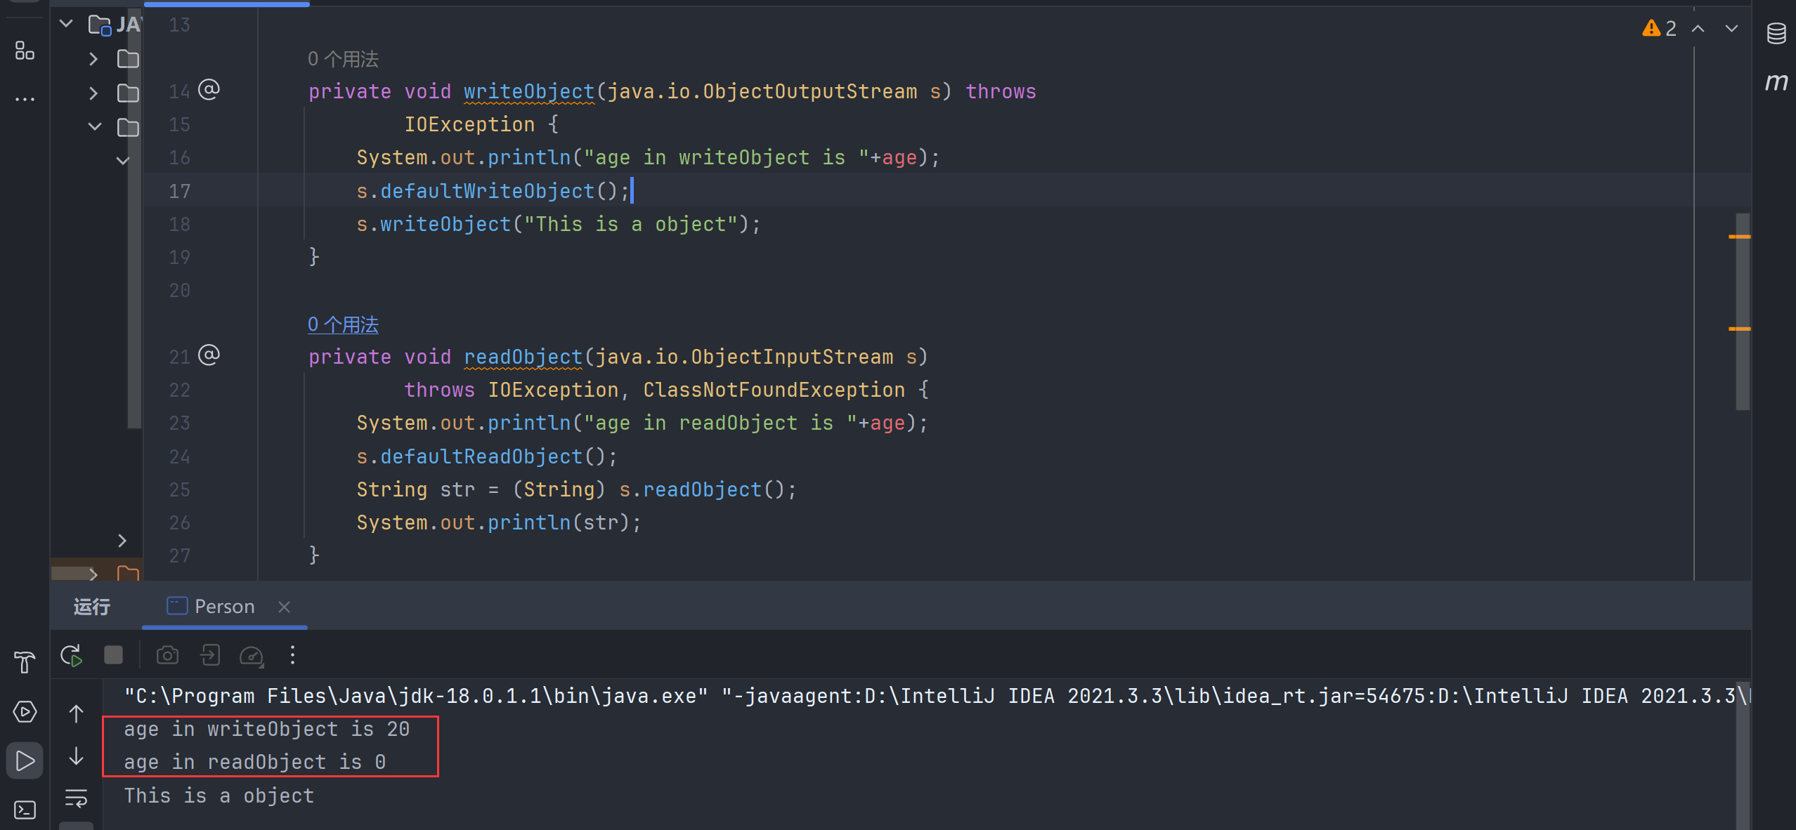This screenshot has height=830, width=1796.
Task: Open the Services tool window icon
Action: [x=25, y=711]
